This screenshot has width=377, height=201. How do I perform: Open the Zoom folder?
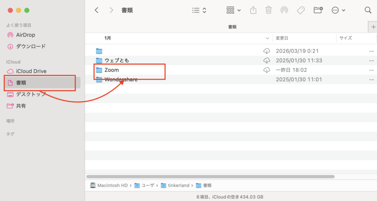click(x=112, y=70)
